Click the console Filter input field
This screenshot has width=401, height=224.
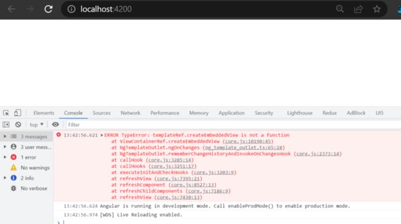tap(230, 125)
